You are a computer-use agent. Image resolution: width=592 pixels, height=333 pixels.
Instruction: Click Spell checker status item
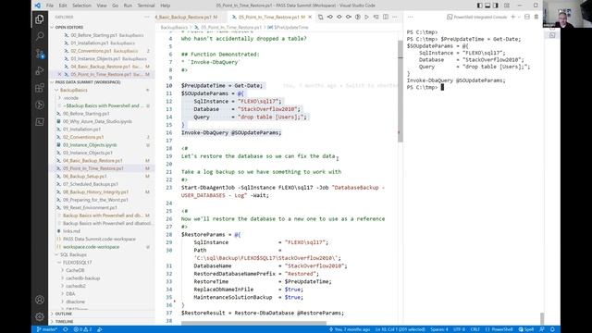pos(526,329)
